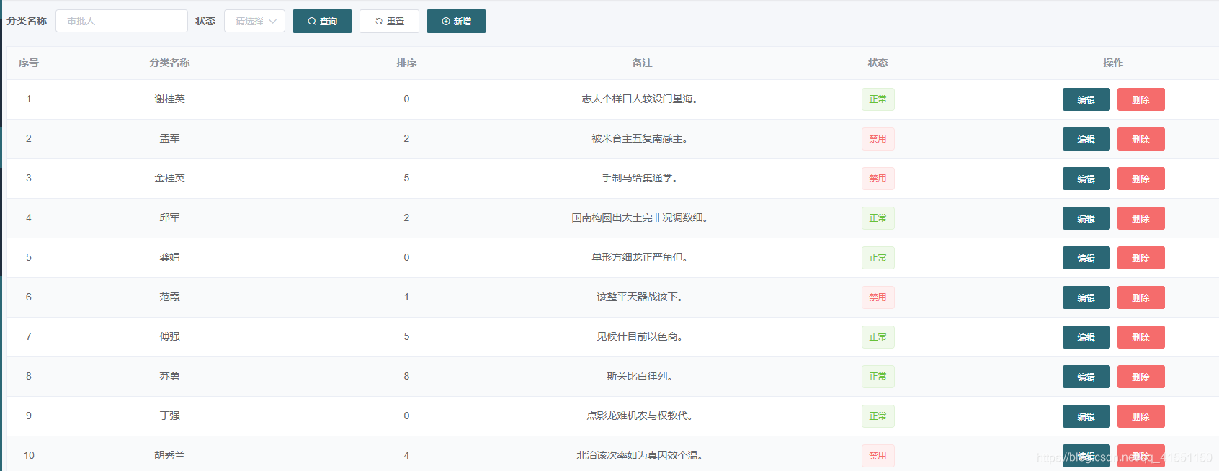
Task: Edit the row for 邱军
Action: [x=1086, y=218]
